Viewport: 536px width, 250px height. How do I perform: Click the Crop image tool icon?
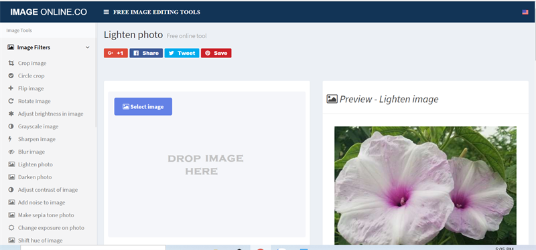click(x=11, y=63)
